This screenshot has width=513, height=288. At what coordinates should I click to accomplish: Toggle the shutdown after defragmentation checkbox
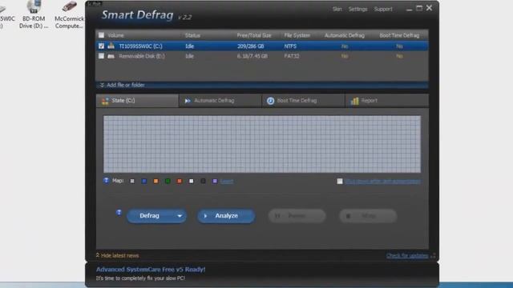[x=340, y=182]
